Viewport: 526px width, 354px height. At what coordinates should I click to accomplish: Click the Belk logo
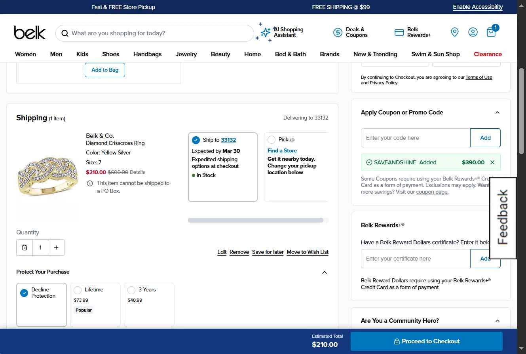click(30, 33)
